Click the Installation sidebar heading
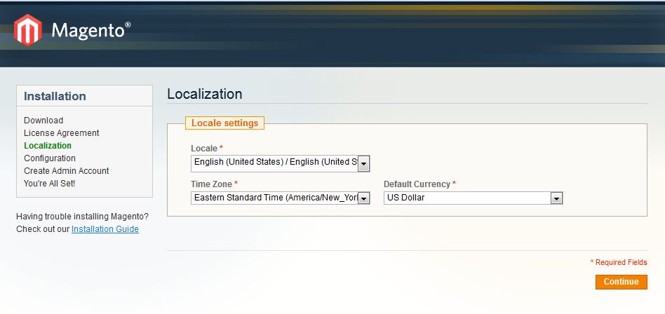665x314 pixels. pyautogui.click(x=55, y=96)
